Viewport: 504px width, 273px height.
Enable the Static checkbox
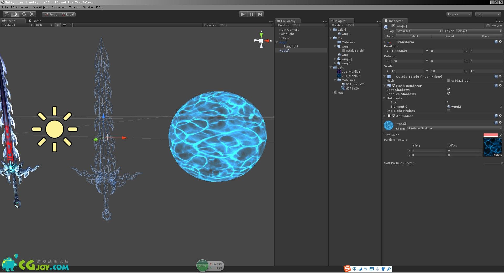pyautogui.click(x=488, y=26)
